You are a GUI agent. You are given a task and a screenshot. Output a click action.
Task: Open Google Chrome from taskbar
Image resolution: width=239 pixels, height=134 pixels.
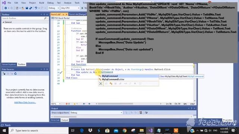(x=124, y=131)
